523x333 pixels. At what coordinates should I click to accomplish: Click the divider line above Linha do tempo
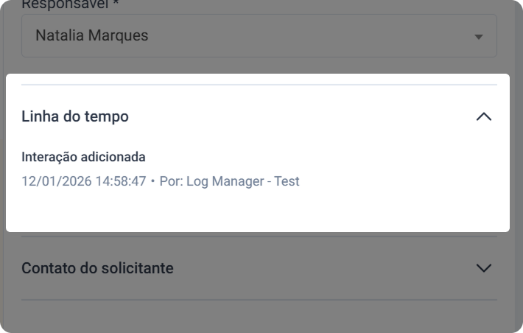[x=259, y=85]
